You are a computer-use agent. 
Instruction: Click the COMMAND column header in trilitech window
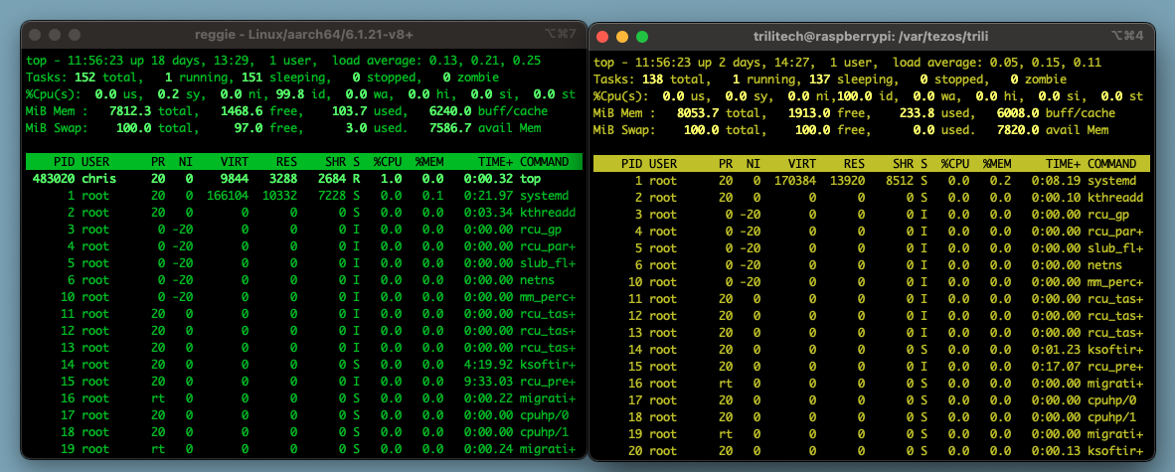1114,163
